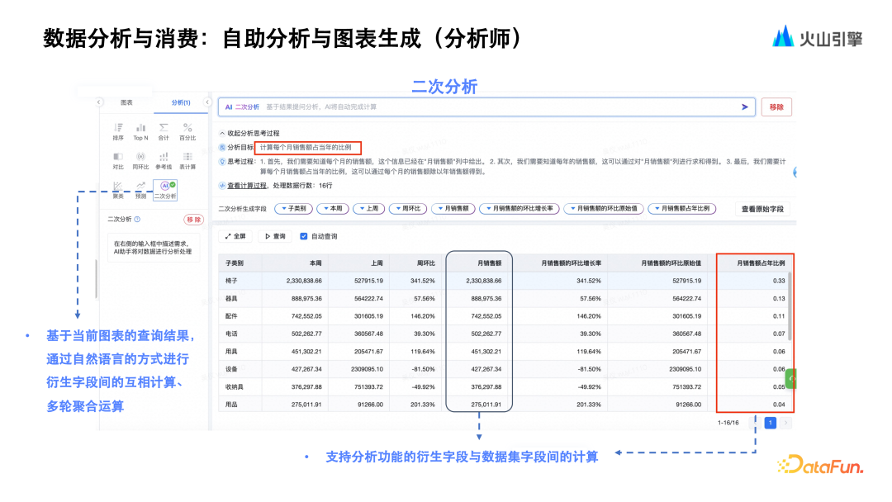
Task: Click the table's vertical scrollbar
Action: pyautogui.click(x=790, y=305)
